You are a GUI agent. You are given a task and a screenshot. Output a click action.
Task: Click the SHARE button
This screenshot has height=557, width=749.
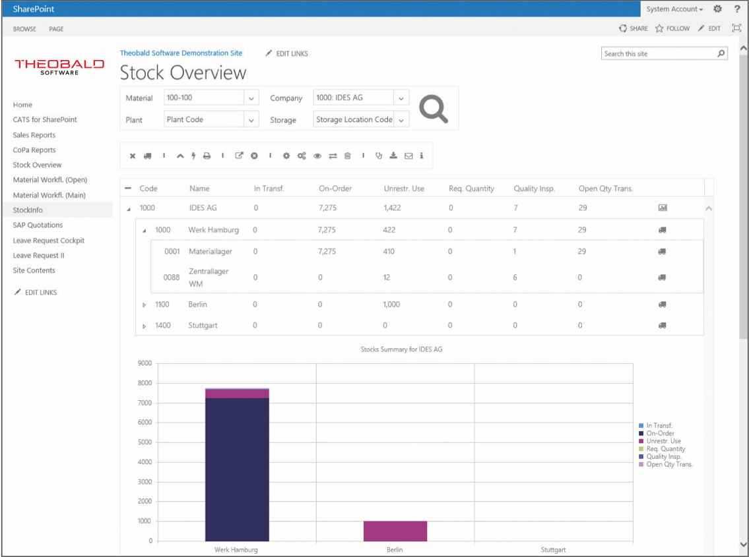(634, 28)
